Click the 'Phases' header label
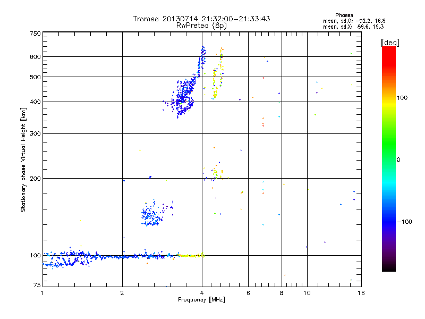Viewport: 425px width, 319px height. [344, 15]
